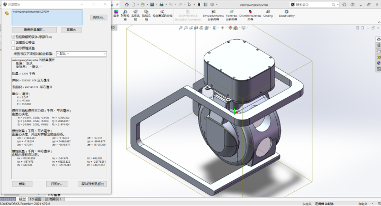
Task: Open the Help question mark icon
Action: point(352,4)
